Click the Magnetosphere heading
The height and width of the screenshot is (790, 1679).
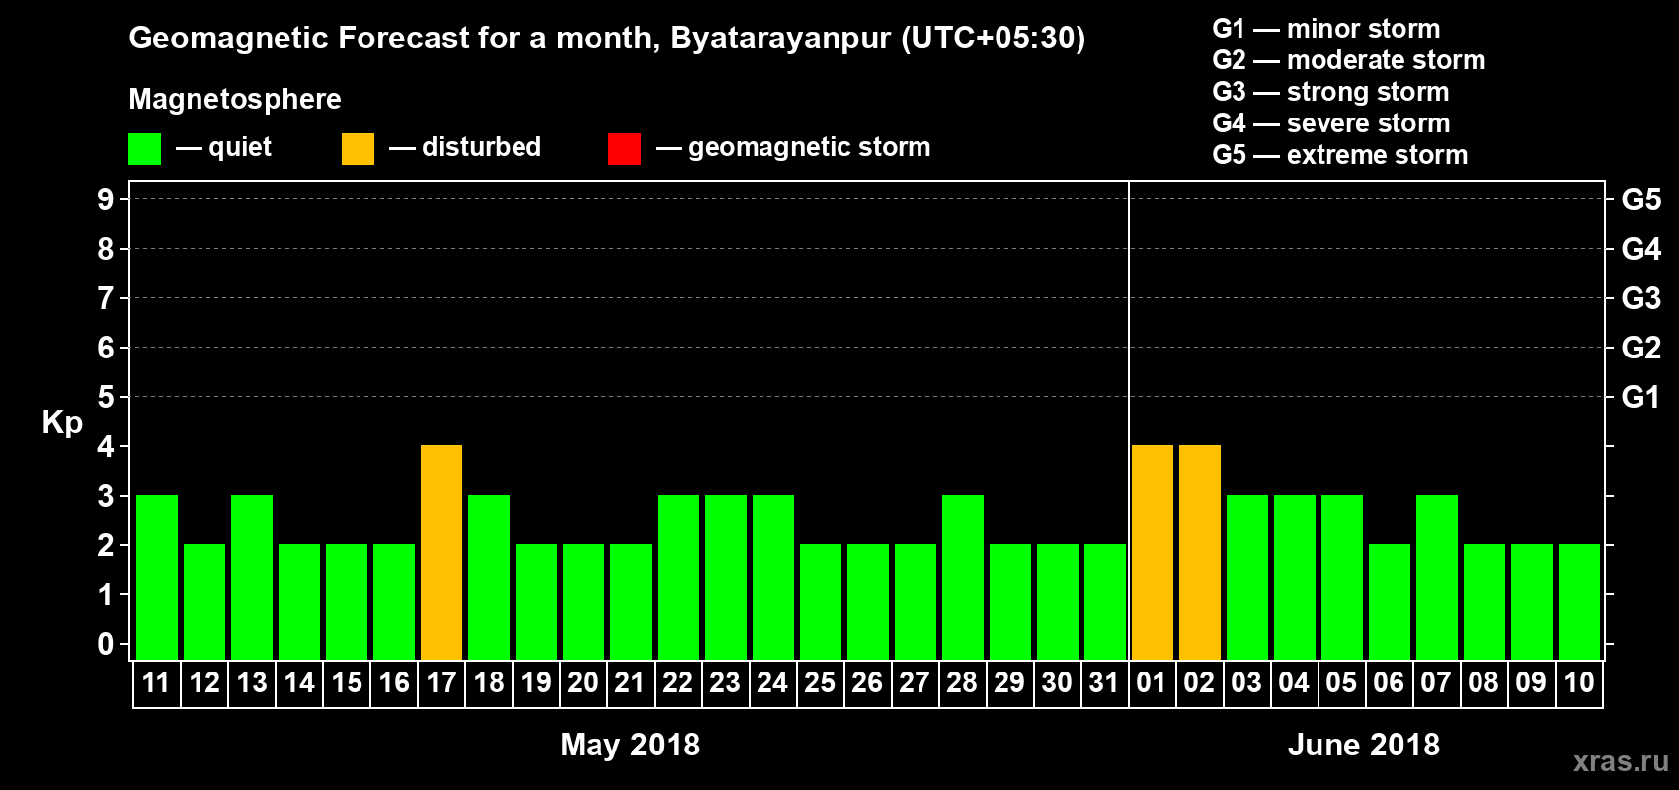235,99
